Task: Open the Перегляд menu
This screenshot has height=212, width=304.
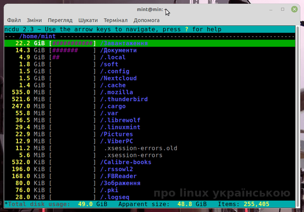Action: 60,20
